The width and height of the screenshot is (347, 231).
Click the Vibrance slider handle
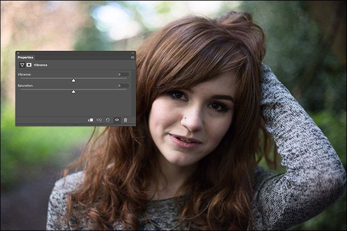pyautogui.click(x=74, y=80)
